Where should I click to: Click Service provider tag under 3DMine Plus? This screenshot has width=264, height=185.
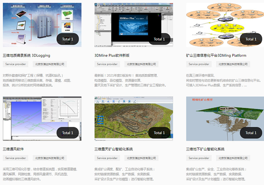[107, 64]
